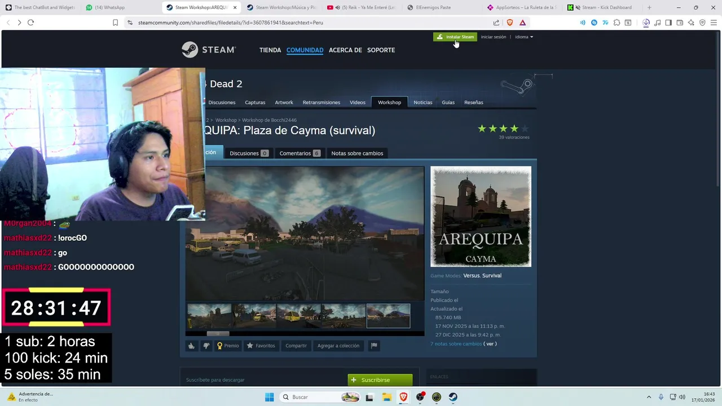Open the Compartir share option
The image size is (722, 406).
pos(296,346)
